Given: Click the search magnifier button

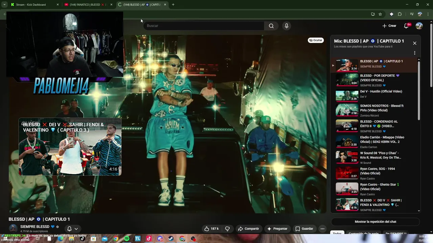Looking at the screenshot, I should [271, 26].
